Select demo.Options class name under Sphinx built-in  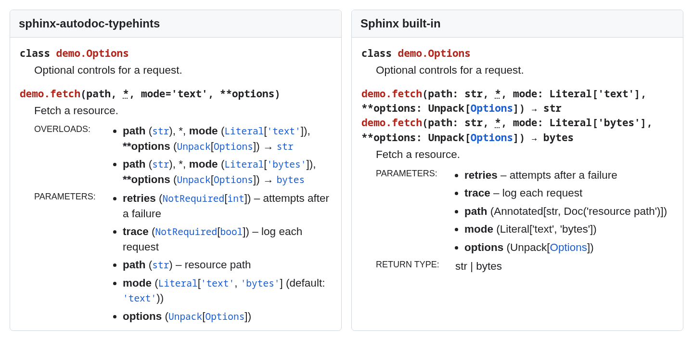point(434,53)
